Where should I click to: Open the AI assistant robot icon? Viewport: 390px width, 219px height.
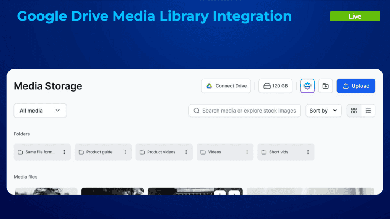click(x=307, y=86)
